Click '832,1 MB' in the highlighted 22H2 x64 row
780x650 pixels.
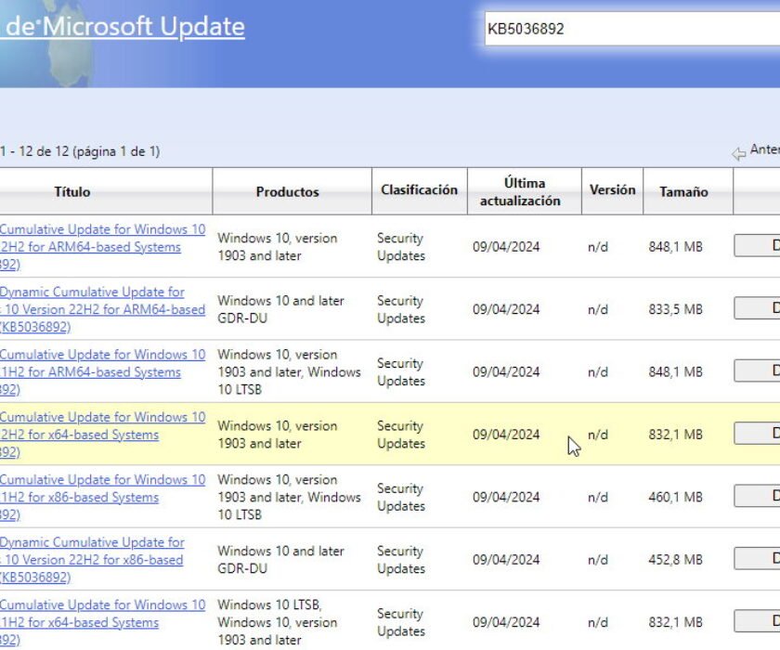pyautogui.click(x=676, y=435)
